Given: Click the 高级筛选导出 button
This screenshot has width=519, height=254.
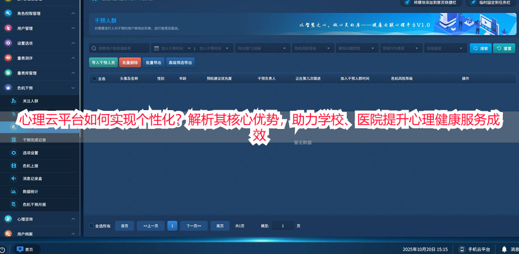Looking at the screenshot, I should pos(180,62).
